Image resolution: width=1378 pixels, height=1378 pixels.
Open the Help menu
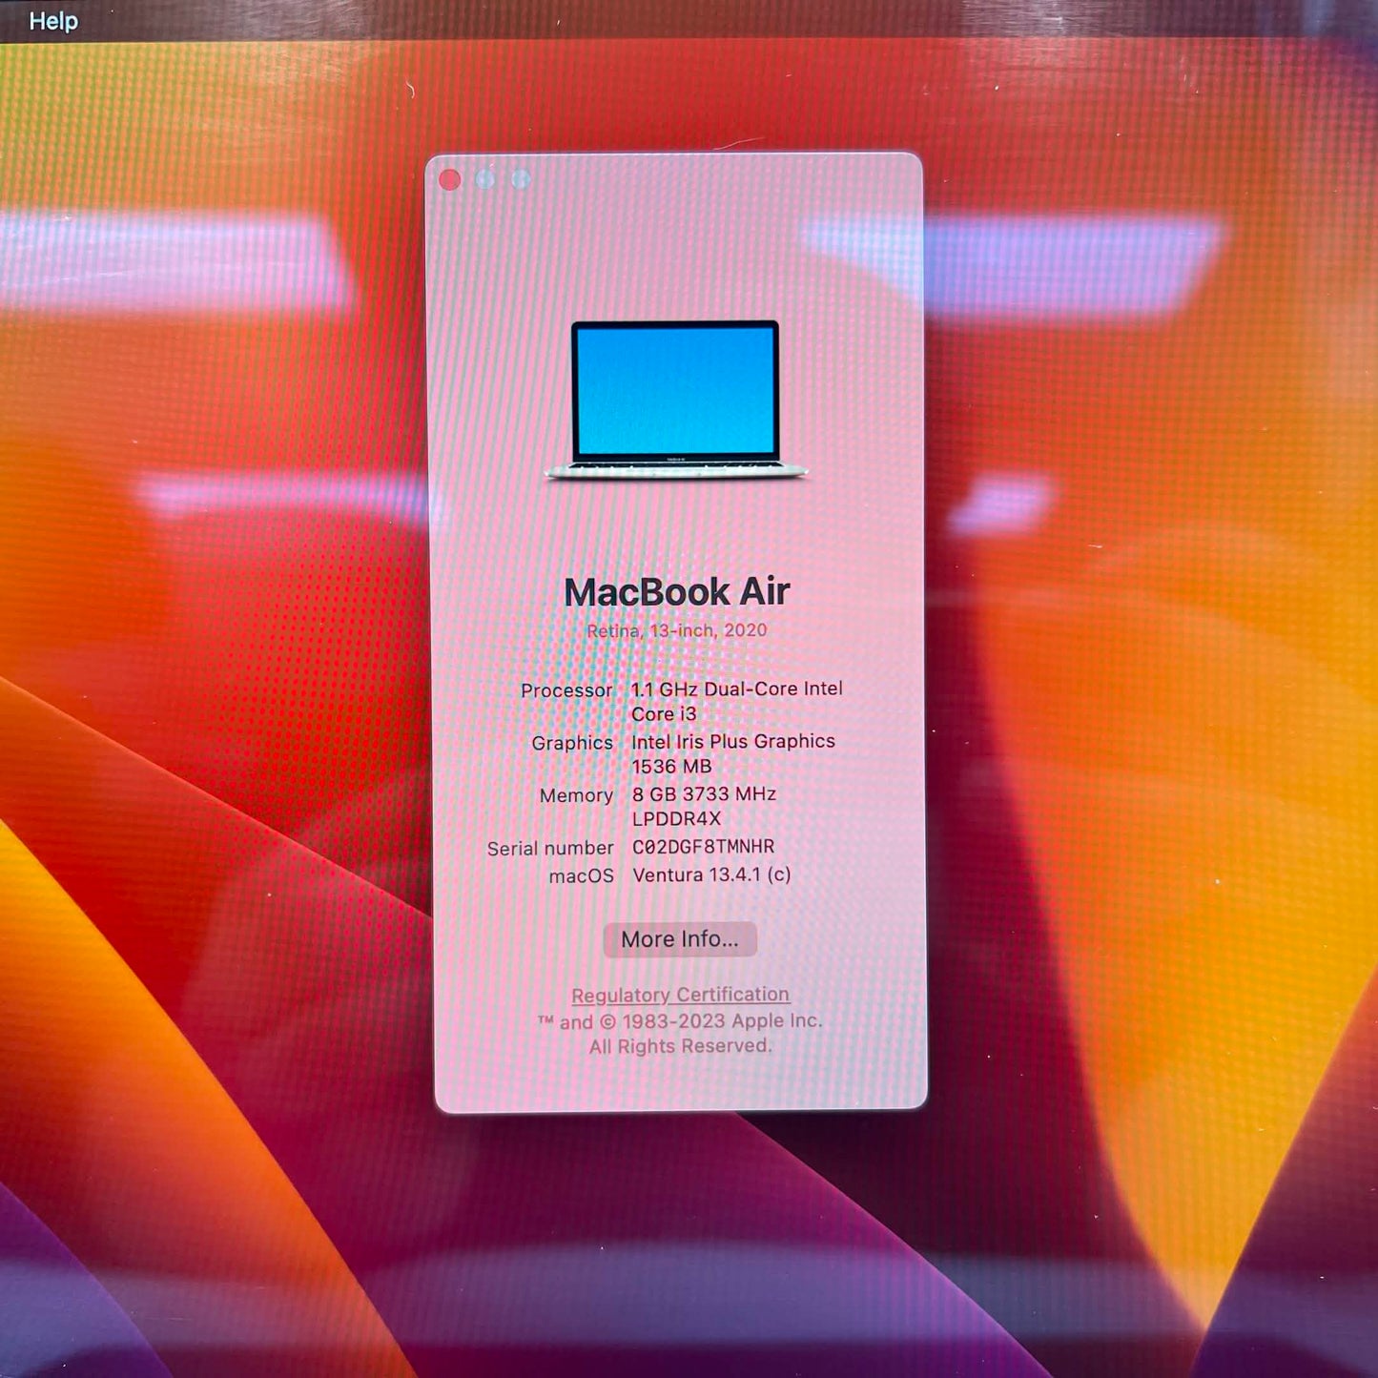(53, 21)
